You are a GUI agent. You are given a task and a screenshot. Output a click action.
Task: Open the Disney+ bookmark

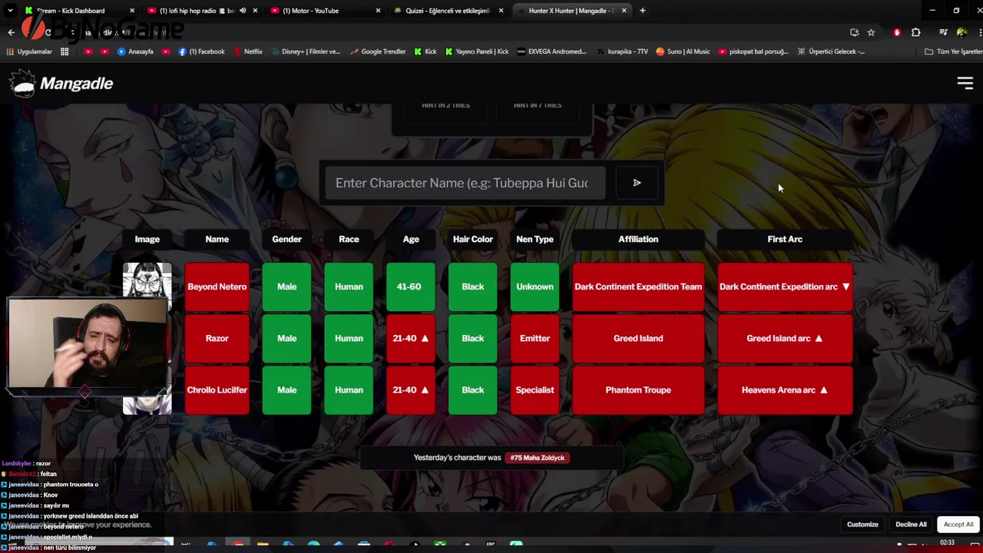point(305,51)
